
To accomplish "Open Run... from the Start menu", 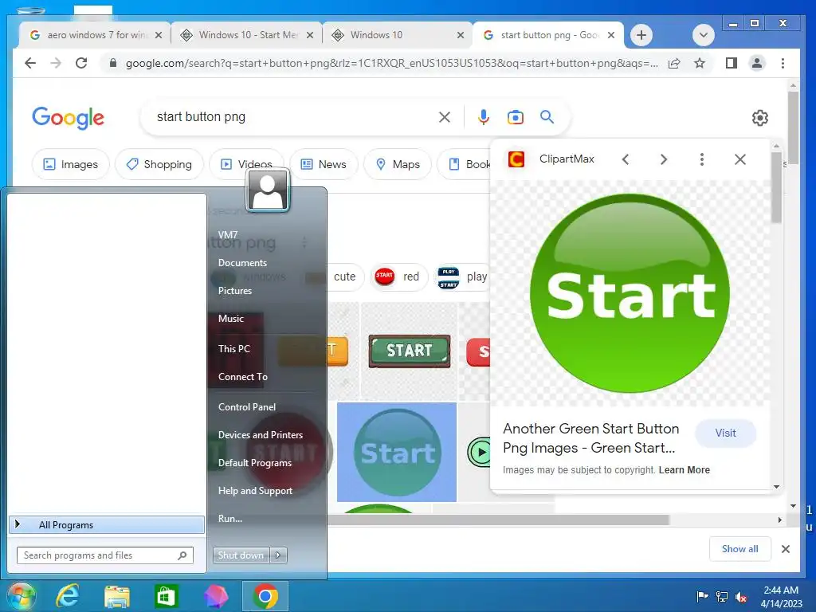I will point(230,519).
